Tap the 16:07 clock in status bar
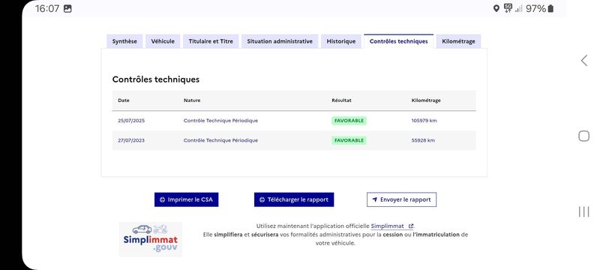The height and width of the screenshot is (270, 600). pos(47,8)
